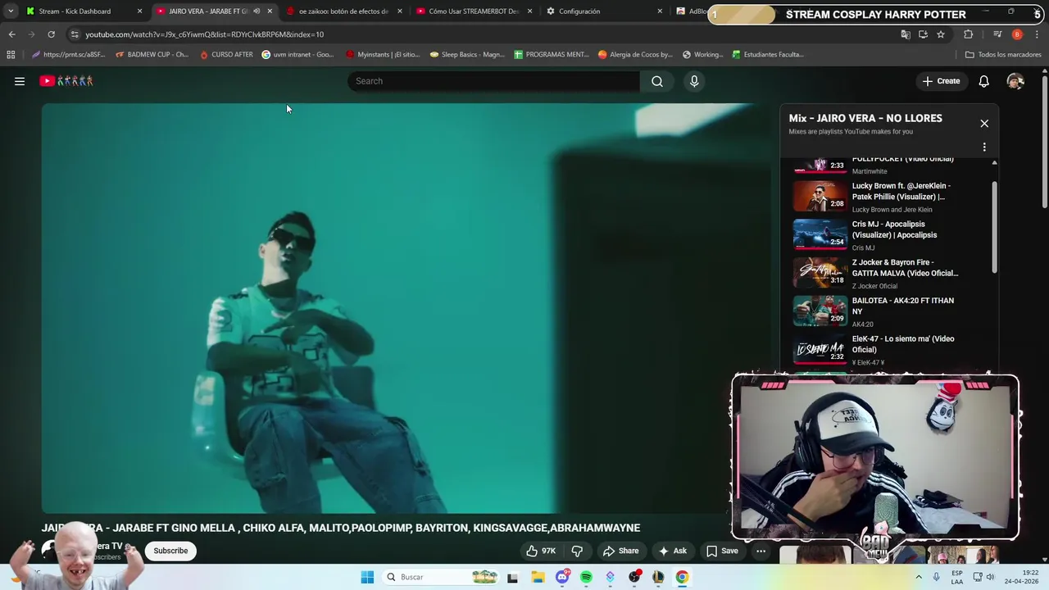This screenshot has height=590, width=1049.
Task: Open Chrome three-dot menu
Action: click(1038, 34)
